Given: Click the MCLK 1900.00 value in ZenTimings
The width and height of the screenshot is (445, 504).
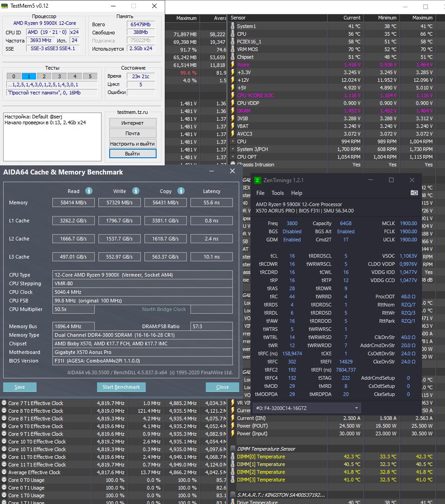Looking at the screenshot, I should click(408, 223).
